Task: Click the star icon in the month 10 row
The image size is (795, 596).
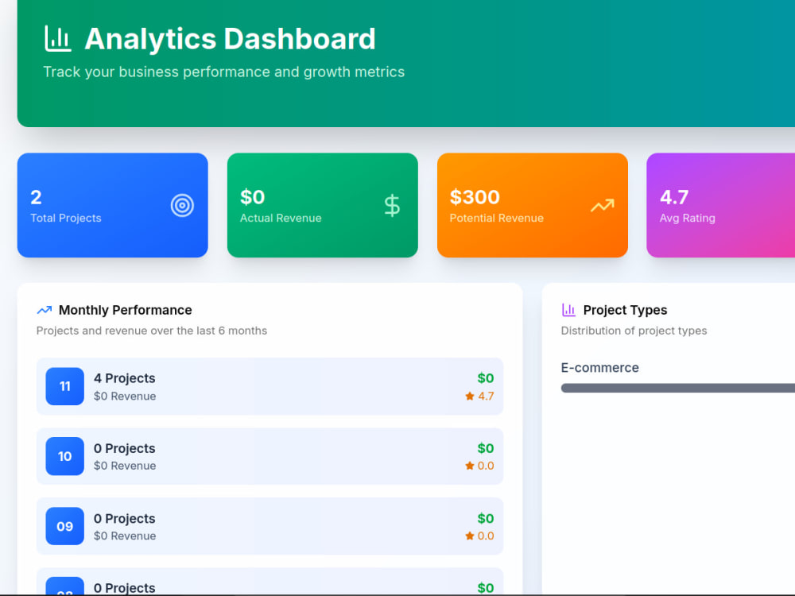Action: 470,465
